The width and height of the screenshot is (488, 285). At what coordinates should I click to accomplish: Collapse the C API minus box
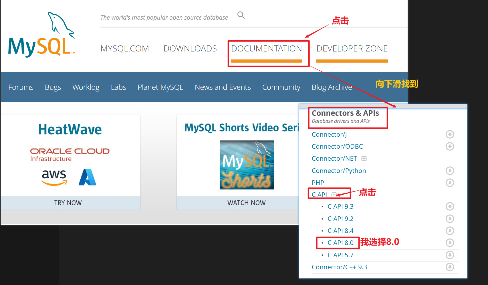[334, 195]
